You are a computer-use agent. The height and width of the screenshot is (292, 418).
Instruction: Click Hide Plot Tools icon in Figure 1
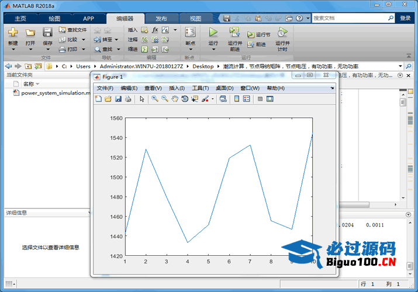coord(260,99)
